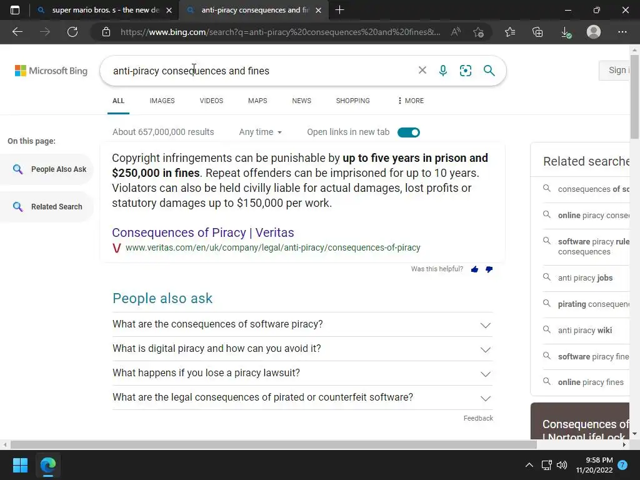Click the Edge taskbar icon
Viewport: 640px width, 480px height.
coord(48,465)
